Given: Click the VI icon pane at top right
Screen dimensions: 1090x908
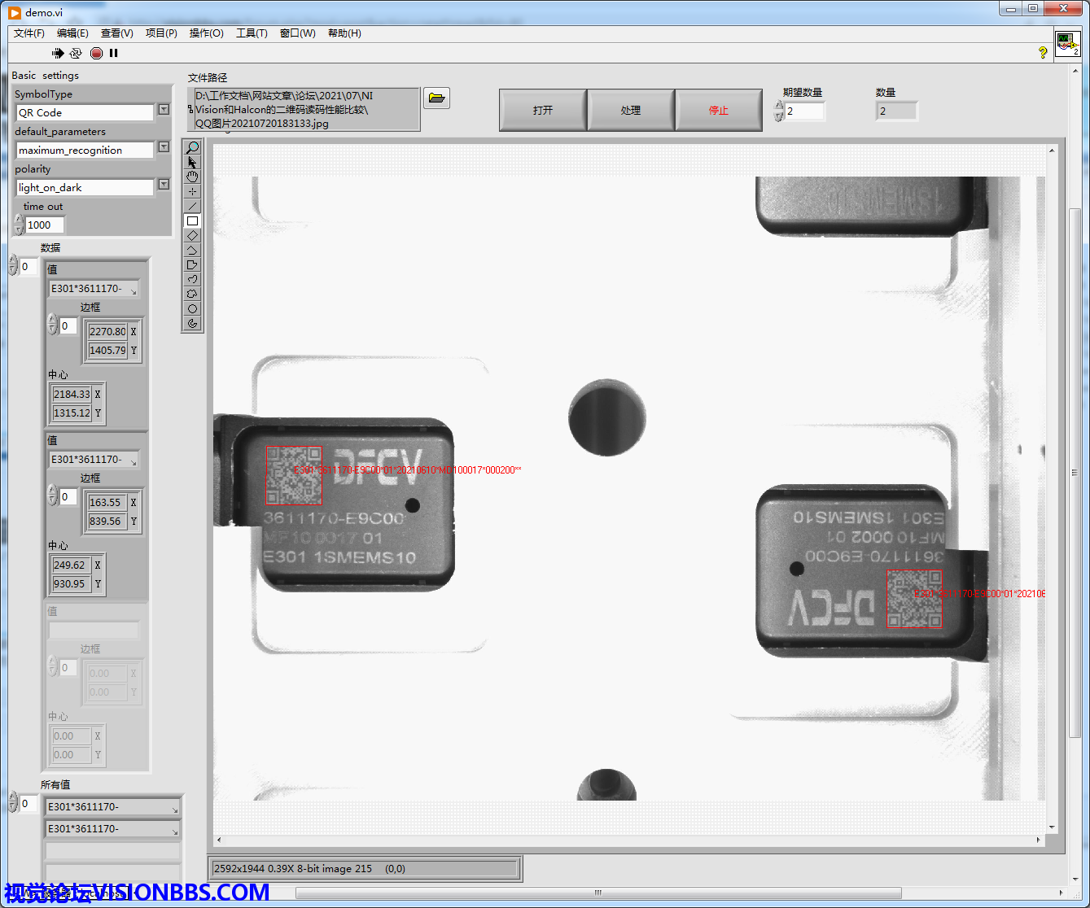Looking at the screenshot, I should (1067, 44).
